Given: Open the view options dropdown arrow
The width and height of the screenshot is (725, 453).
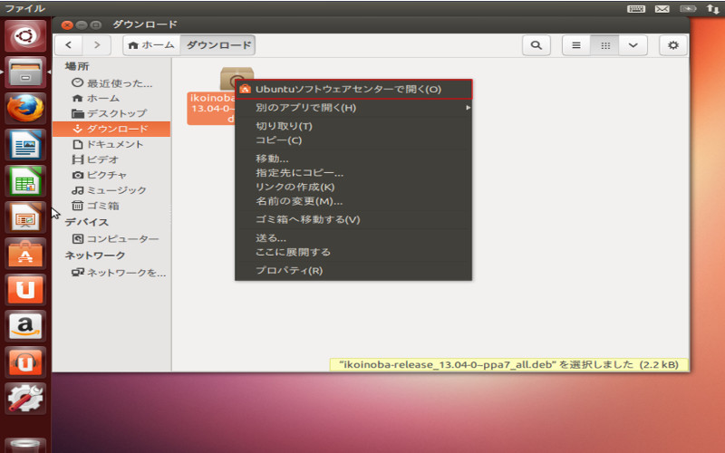Looking at the screenshot, I should coord(633,44).
